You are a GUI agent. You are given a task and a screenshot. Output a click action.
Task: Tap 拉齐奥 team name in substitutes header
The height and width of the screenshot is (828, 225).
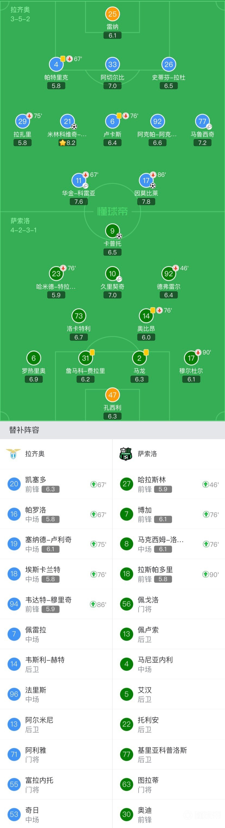[x=35, y=454]
